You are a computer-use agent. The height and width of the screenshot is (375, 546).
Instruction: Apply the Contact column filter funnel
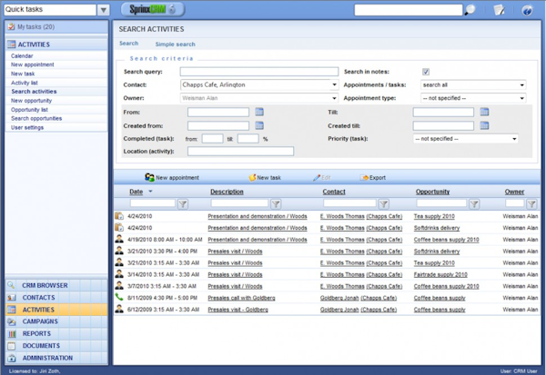click(384, 204)
